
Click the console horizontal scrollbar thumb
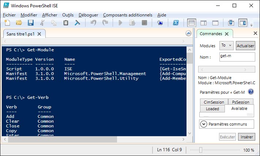point(62,140)
